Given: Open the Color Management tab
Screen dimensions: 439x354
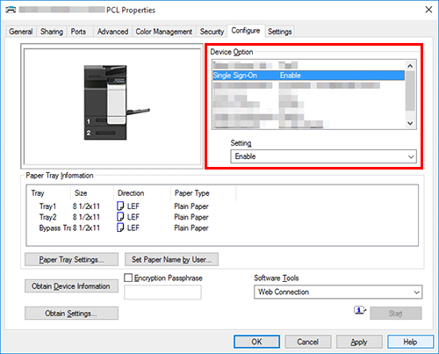Looking at the screenshot, I should [163, 32].
